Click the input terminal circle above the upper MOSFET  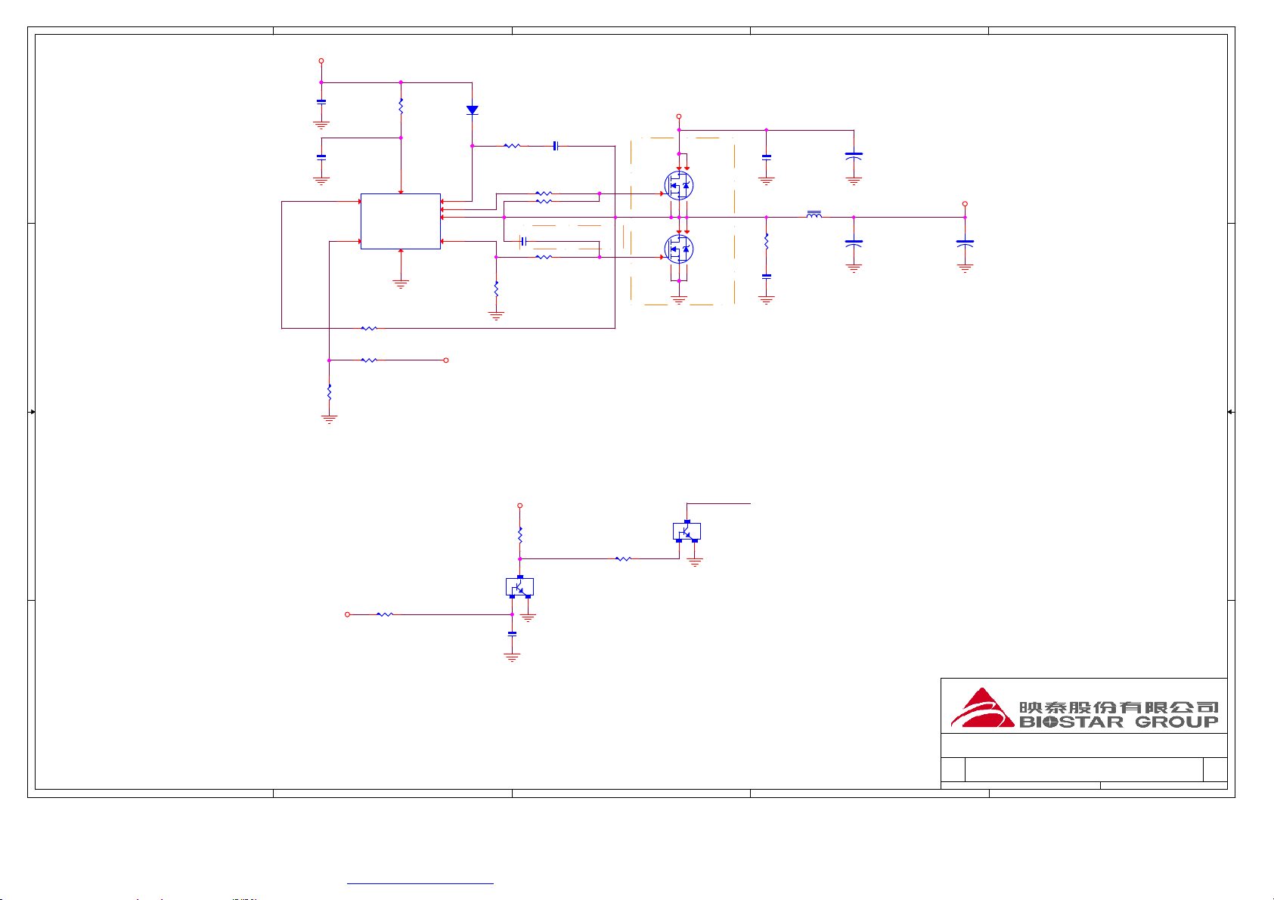pyautogui.click(x=679, y=117)
